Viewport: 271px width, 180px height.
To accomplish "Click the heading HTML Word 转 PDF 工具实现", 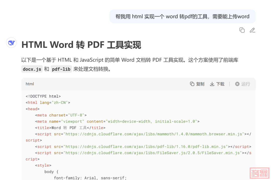I will click(81, 45).
